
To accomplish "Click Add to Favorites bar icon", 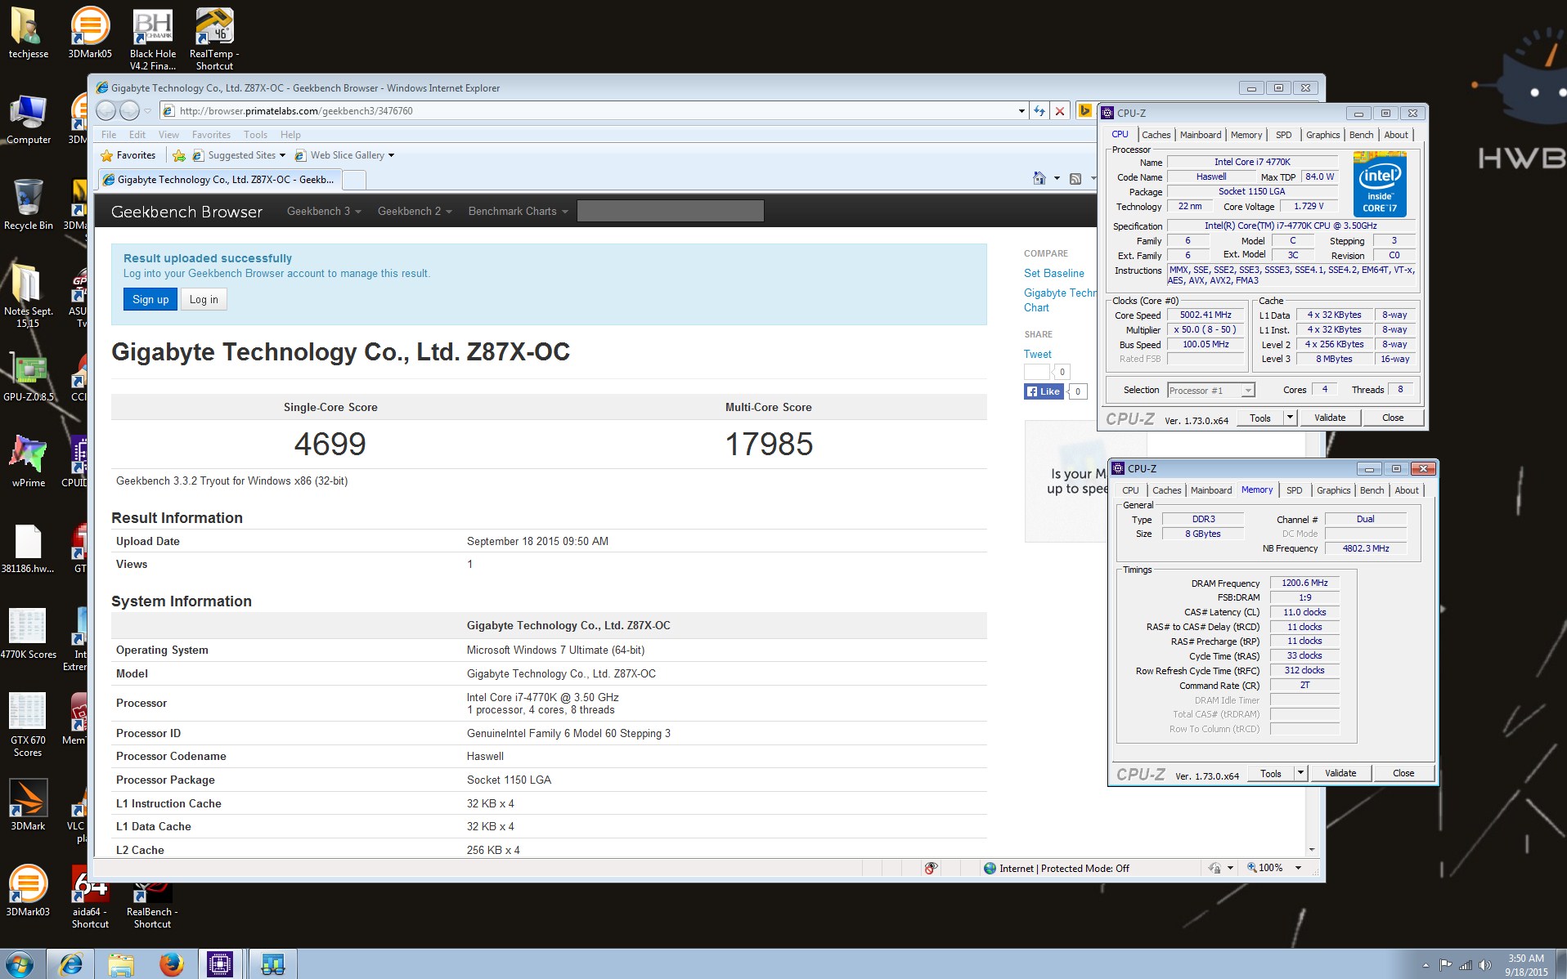I will coord(179,155).
